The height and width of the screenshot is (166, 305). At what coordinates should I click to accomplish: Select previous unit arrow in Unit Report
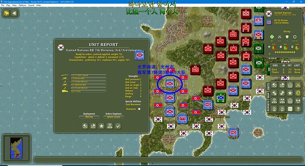85,126
